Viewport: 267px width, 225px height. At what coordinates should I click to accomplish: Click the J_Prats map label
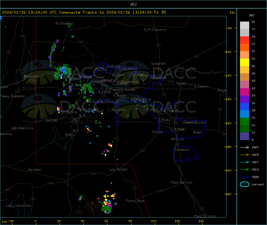(164, 120)
